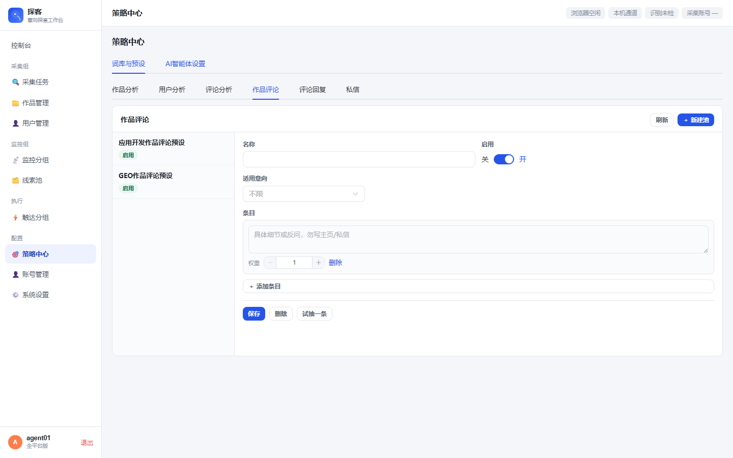Click the 新建池 button
The image size is (733, 458).
tap(696, 120)
